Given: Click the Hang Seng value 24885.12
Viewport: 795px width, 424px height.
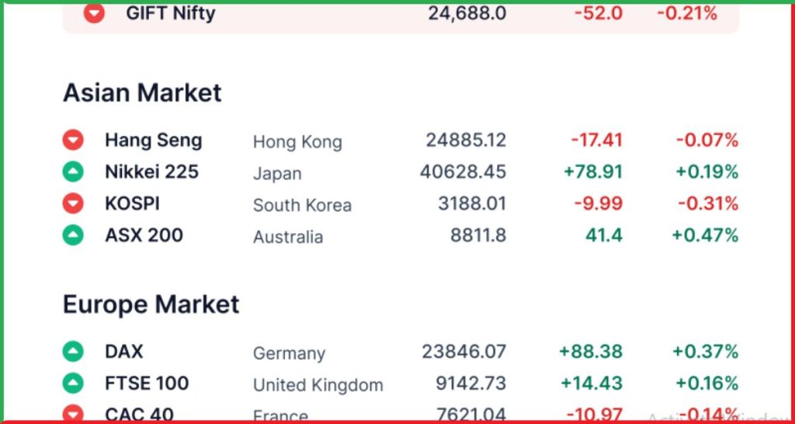Looking at the screenshot, I should tap(466, 140).
